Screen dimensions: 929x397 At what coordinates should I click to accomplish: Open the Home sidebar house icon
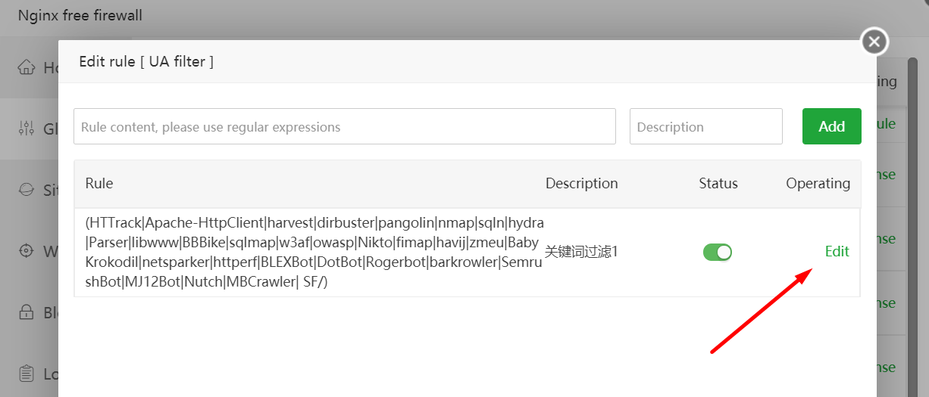tap(27, 67)
